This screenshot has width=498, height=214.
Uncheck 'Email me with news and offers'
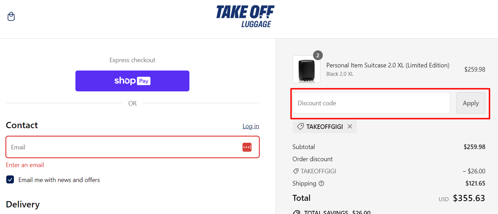coord(10,180)
